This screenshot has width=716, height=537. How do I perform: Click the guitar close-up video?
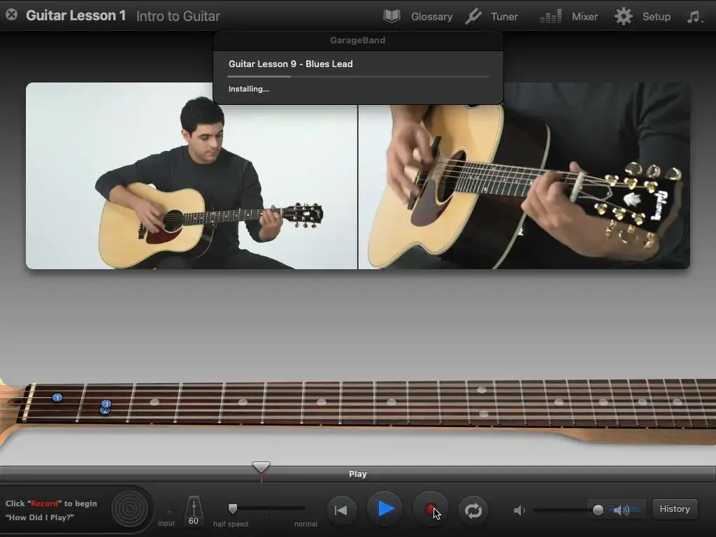click(x=524, y=176)
